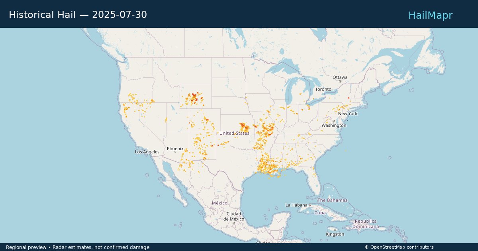Select the Kingston city label

(x=335, y=234)
